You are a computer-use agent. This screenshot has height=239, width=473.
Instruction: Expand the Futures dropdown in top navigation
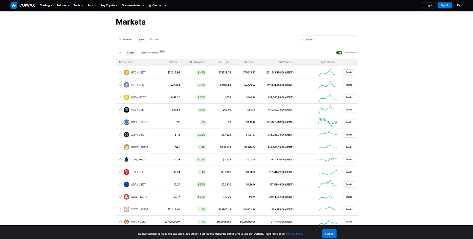tap(63, 5)
